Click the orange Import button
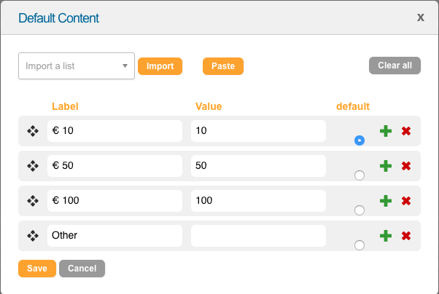 click(x=160, y=66)
